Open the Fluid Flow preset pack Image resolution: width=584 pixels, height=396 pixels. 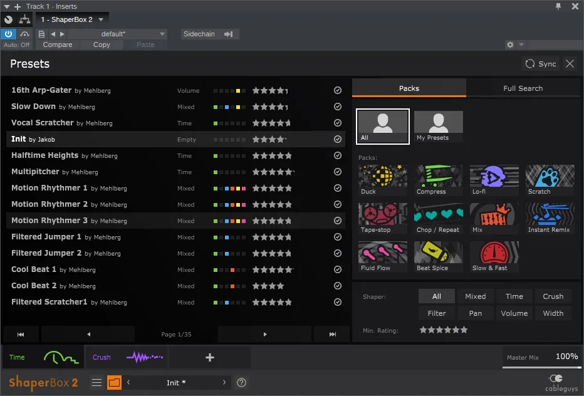point(382,257)
